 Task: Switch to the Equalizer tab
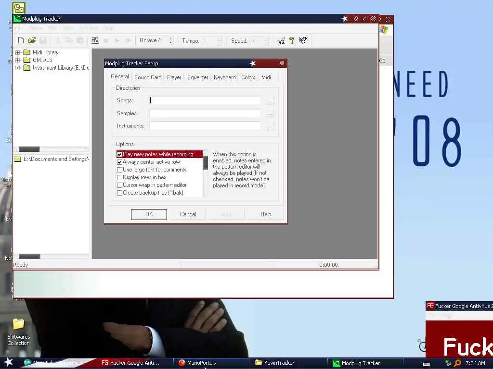click(x=197, y=77)
